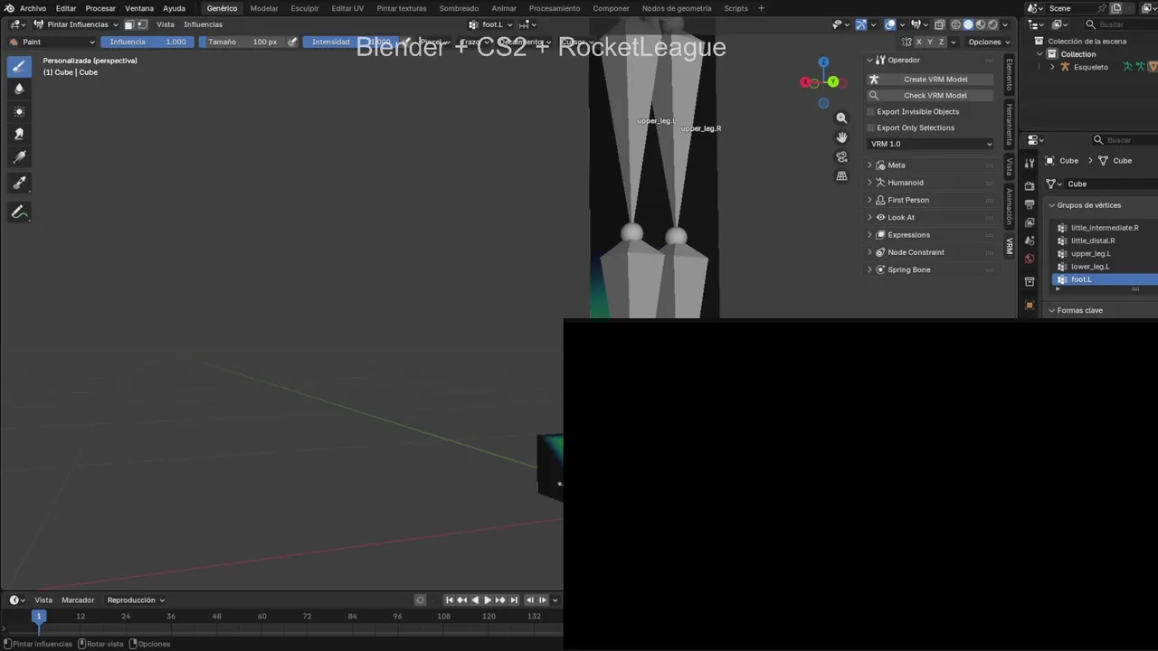Screen dimensions: 1158x651
Task: Click the green Y axis gizmo
Action: coord(832,81)
